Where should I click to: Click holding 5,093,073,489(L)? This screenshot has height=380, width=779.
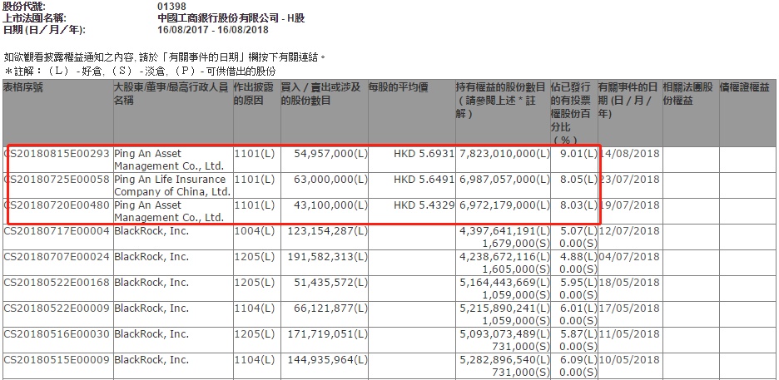click(504, 334)
